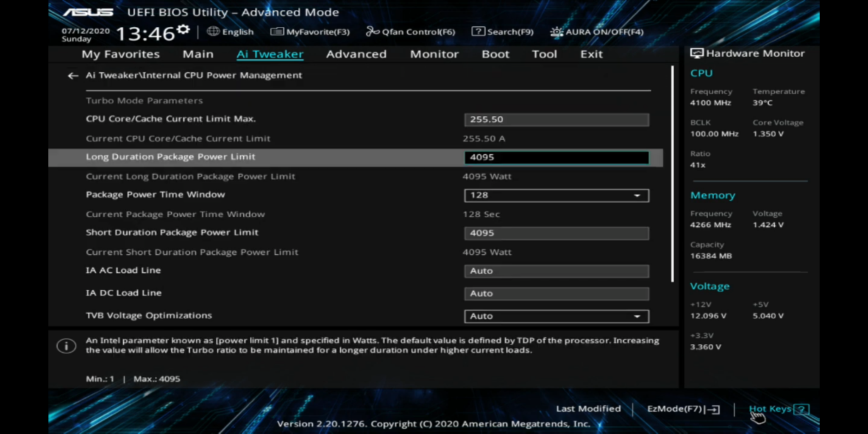Click the globe English language icon
Viewport: 868px width, 434px height.
[213, 32]
